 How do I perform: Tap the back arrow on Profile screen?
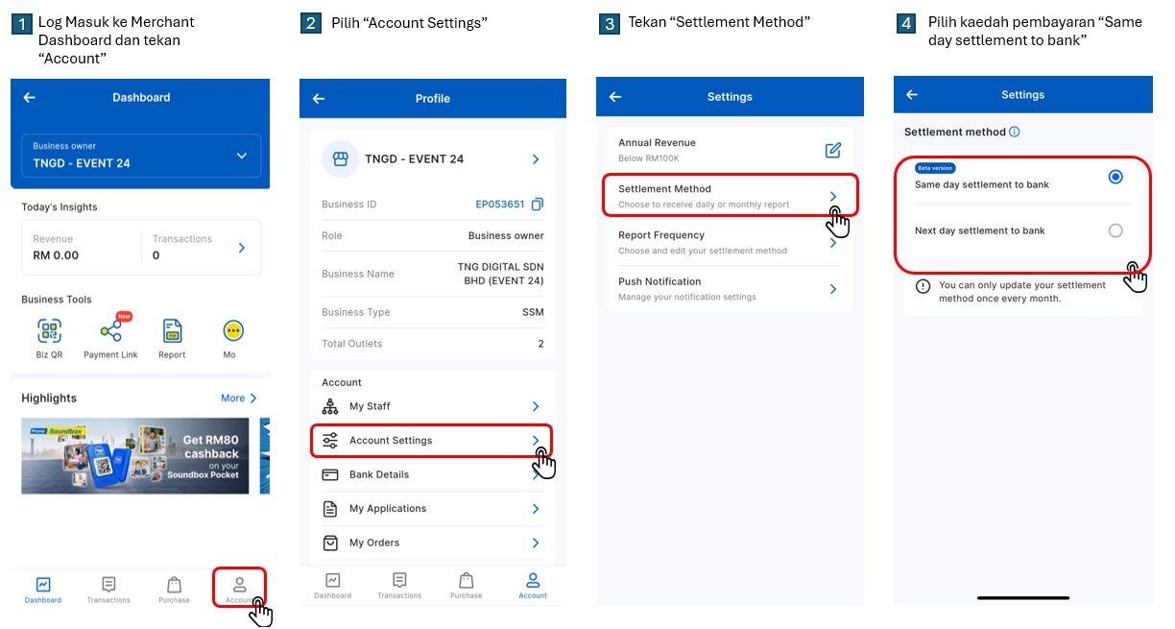(x=319, y=99)
